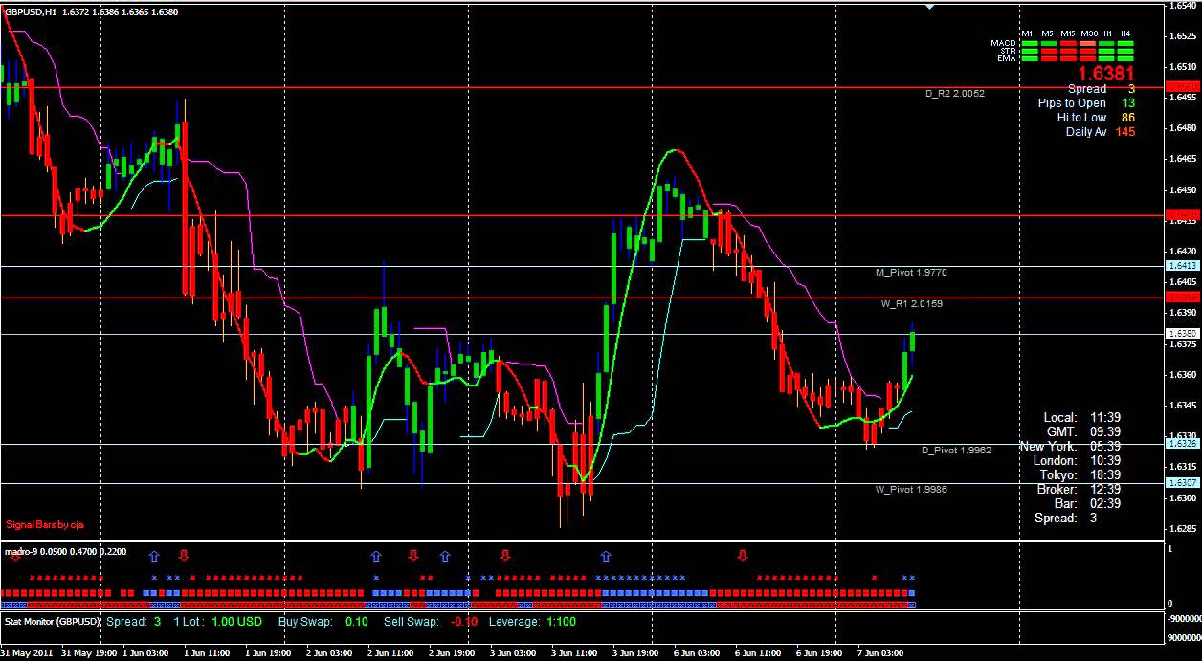Click the Leverage 1:100 value
The image size is (1202, 662).
tap(562, 621)
